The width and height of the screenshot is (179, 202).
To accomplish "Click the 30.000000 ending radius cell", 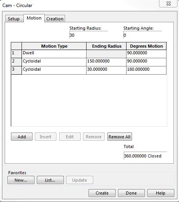I will tap(106, 70).
